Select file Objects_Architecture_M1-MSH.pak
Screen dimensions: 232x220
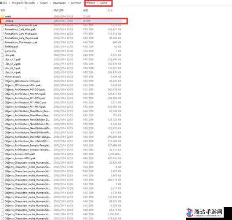[25, 107]
